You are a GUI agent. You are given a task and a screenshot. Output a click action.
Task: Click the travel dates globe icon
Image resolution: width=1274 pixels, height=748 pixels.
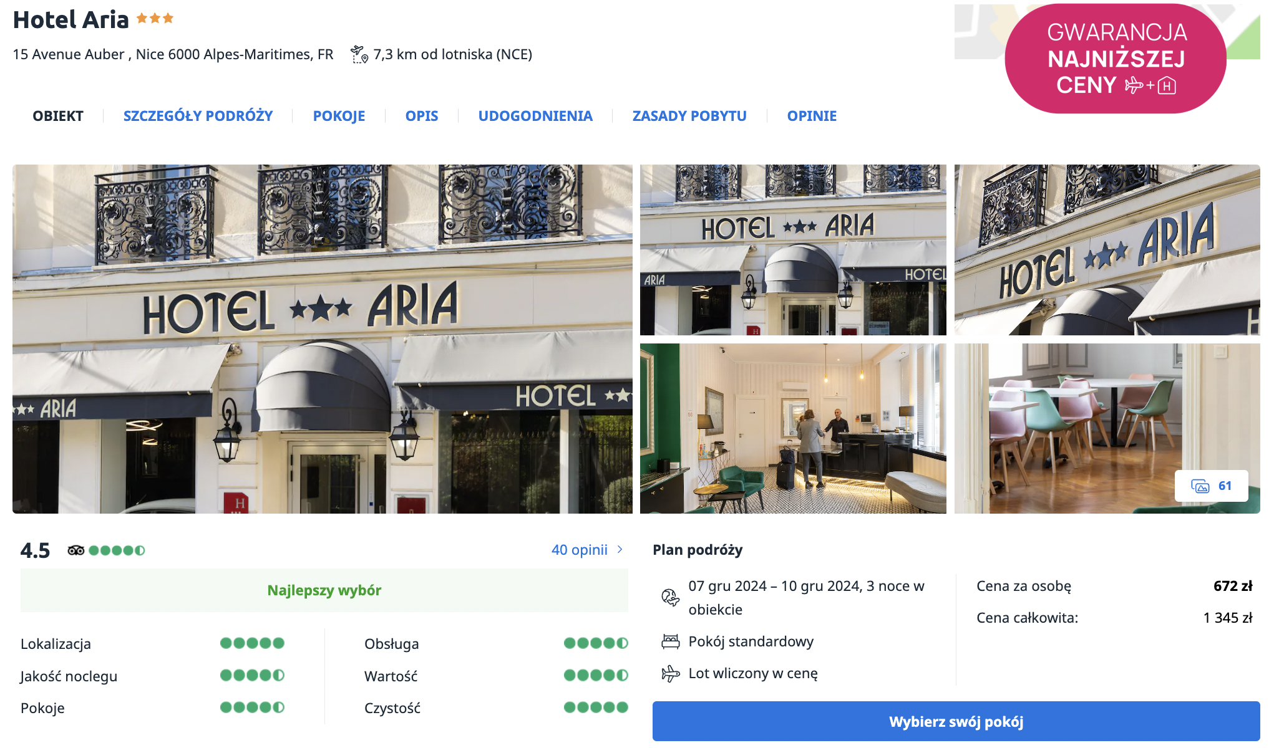point(671,597)
